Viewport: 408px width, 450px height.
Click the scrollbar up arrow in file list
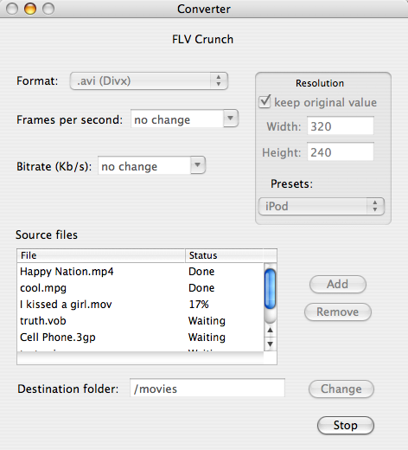coord(270,331)
